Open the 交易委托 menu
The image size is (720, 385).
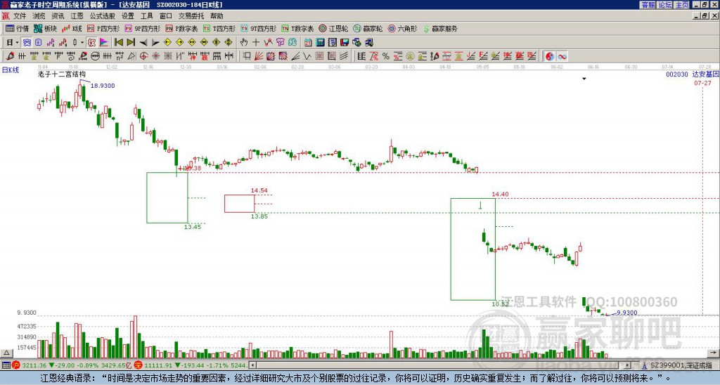pyautogui.click(x=191, y=16)
